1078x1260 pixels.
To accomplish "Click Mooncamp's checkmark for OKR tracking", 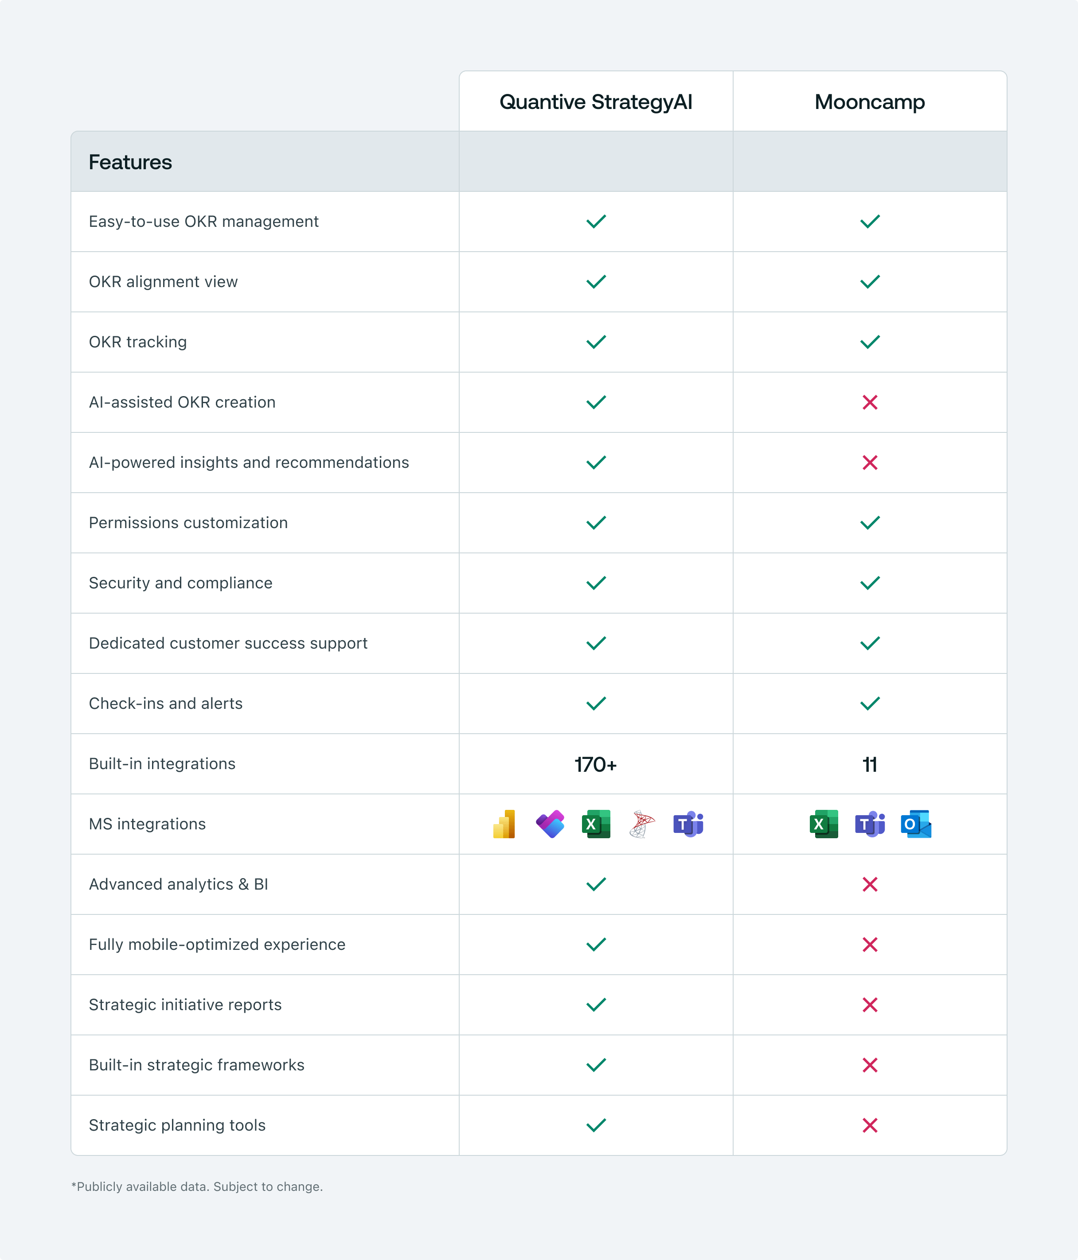I will [x=870, y=342].
